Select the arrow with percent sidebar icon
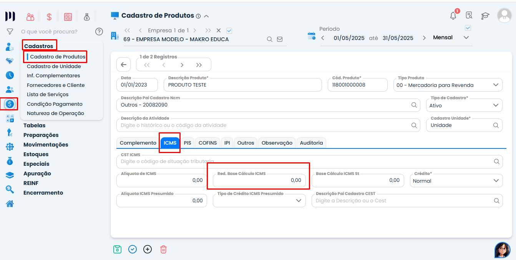516x260 pixels. [x=10, y=133]
